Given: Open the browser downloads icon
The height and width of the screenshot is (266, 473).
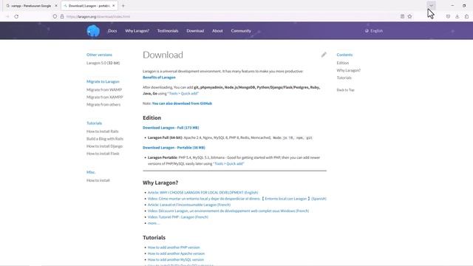Looking at the screenshot, I should (x=457, y=16).
